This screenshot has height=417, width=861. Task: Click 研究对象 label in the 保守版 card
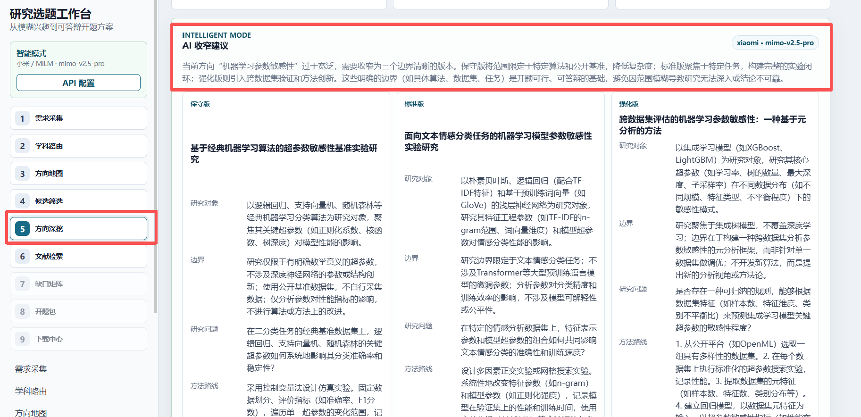(204, 203)
